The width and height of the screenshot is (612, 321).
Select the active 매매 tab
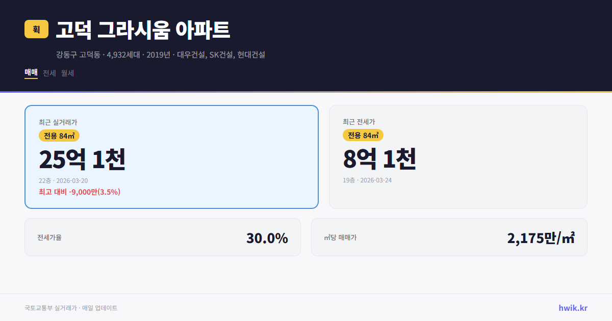pyautogui.click(x=30, y=73)
